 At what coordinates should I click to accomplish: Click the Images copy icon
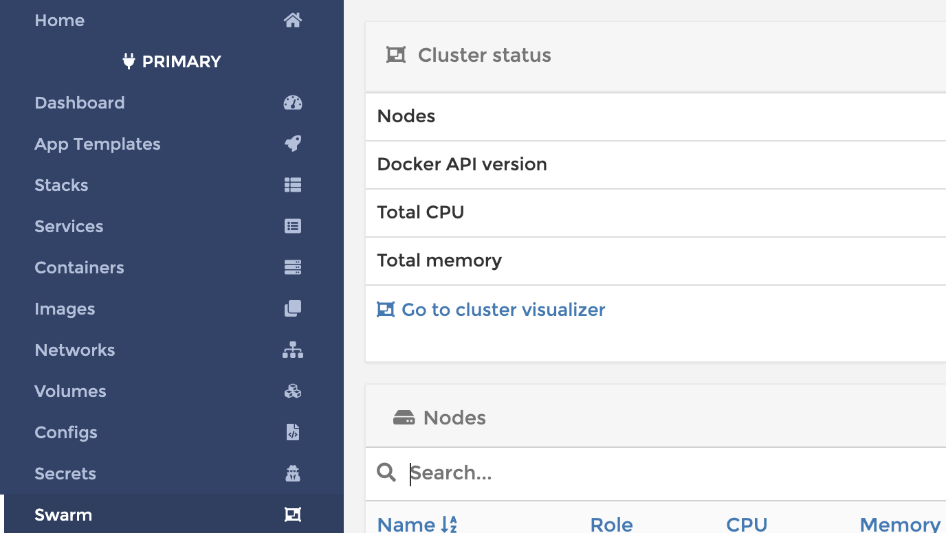tap(293, 309)
